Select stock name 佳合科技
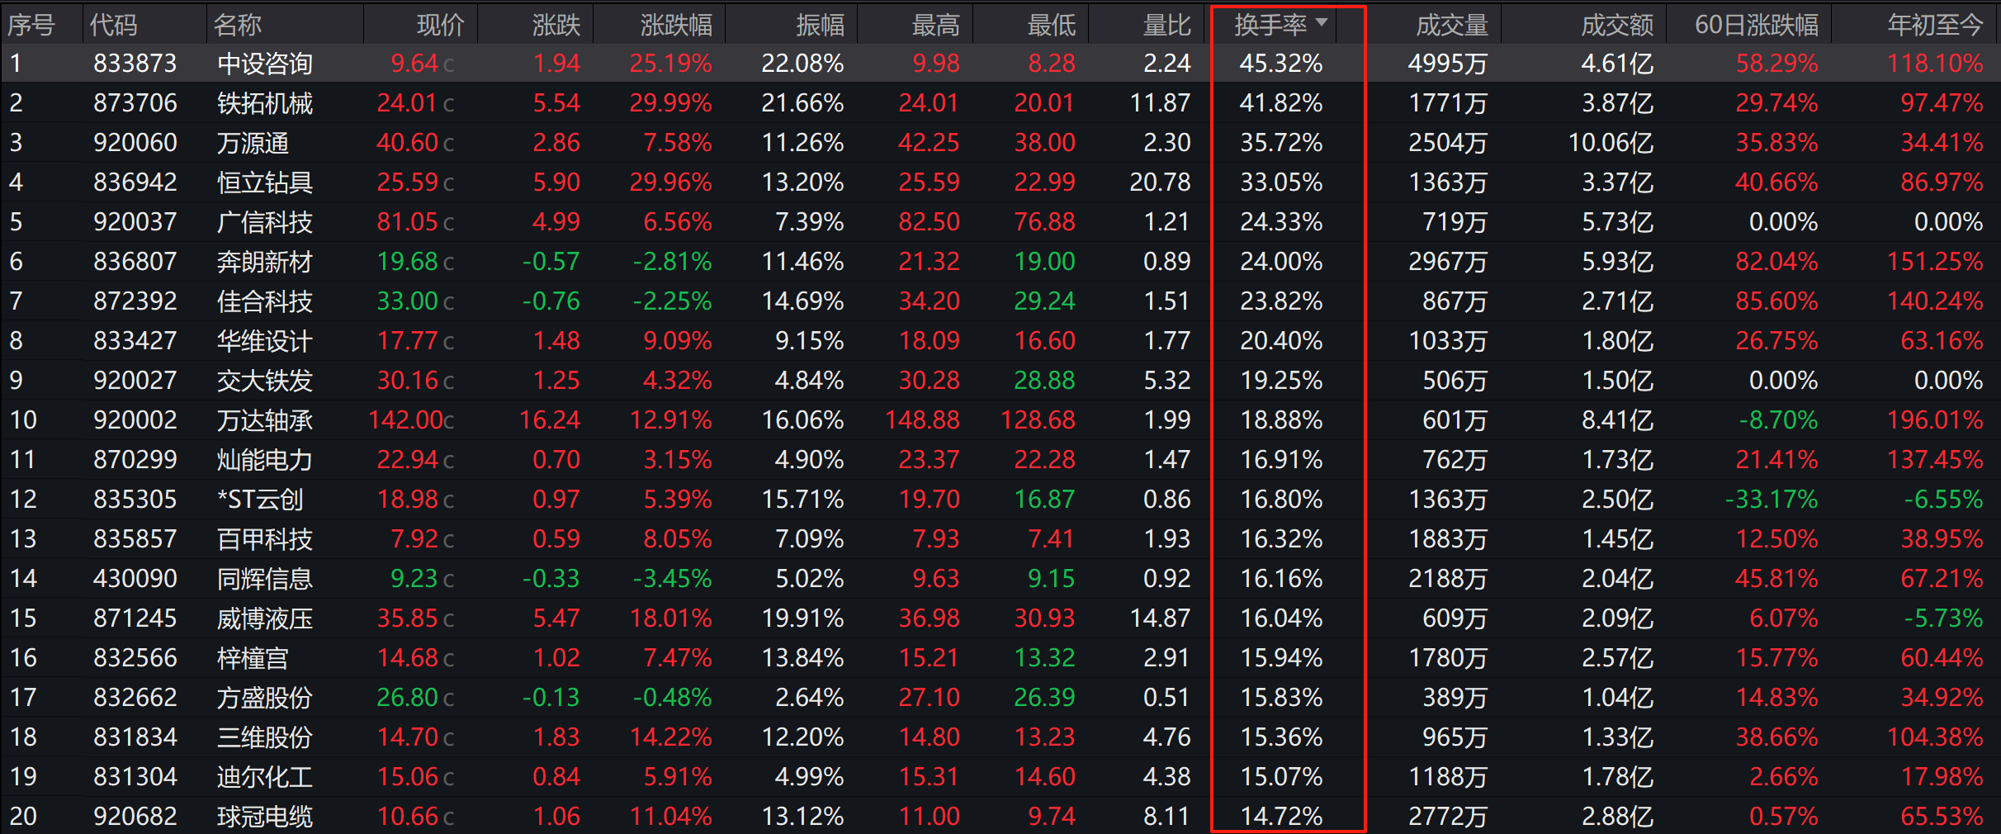This screenshot has width=2001, height=834. pyautogui.click(x=265, y=301)
